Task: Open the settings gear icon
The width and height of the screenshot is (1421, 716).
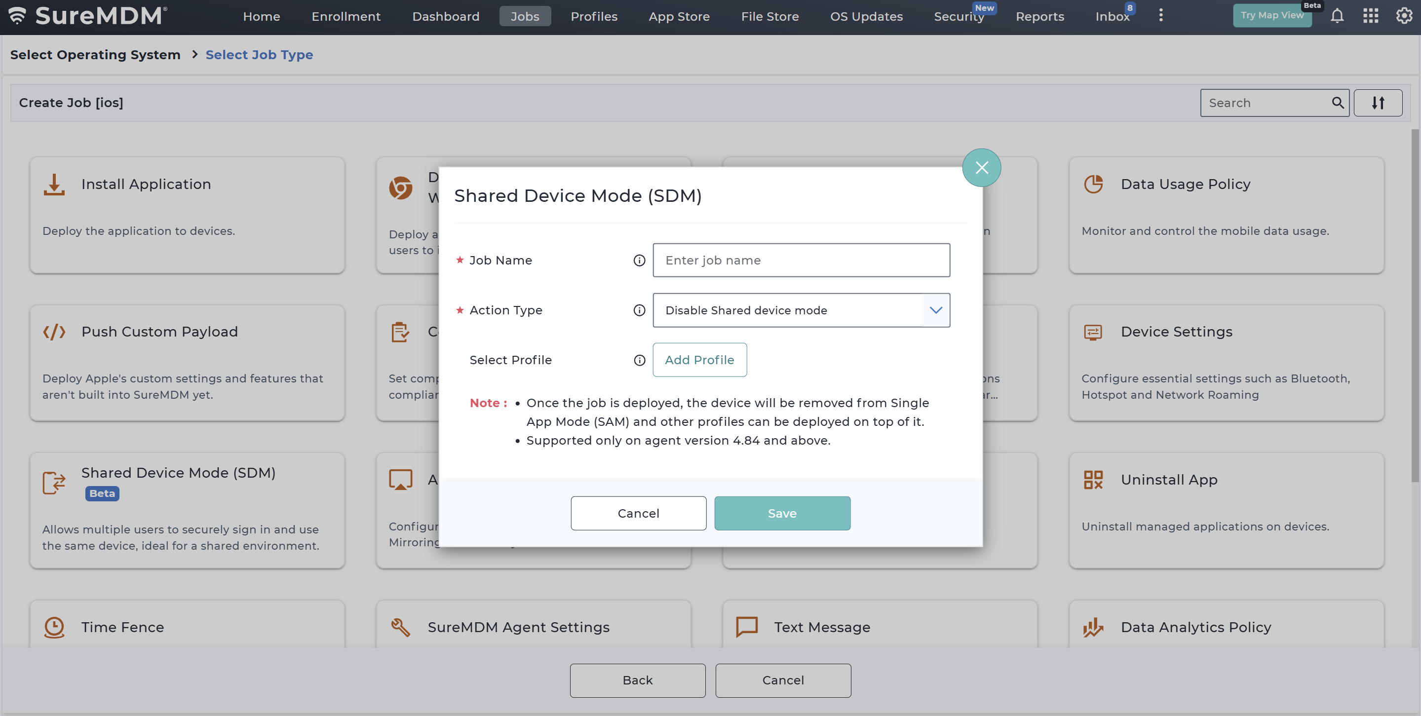Action: [1403, 16]
